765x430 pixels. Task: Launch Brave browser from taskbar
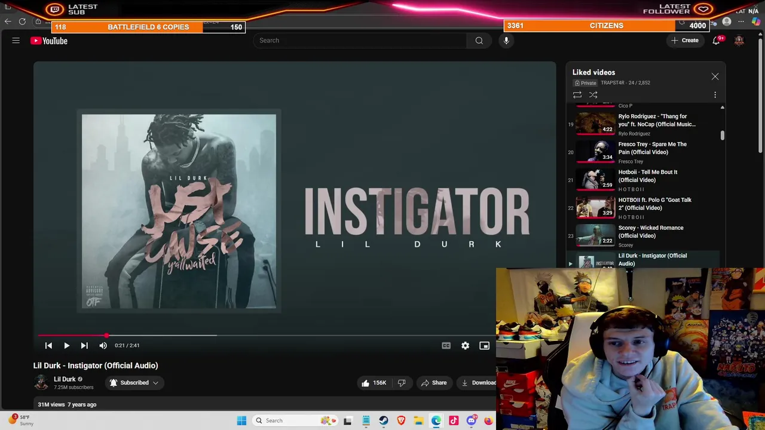(401, 420)
